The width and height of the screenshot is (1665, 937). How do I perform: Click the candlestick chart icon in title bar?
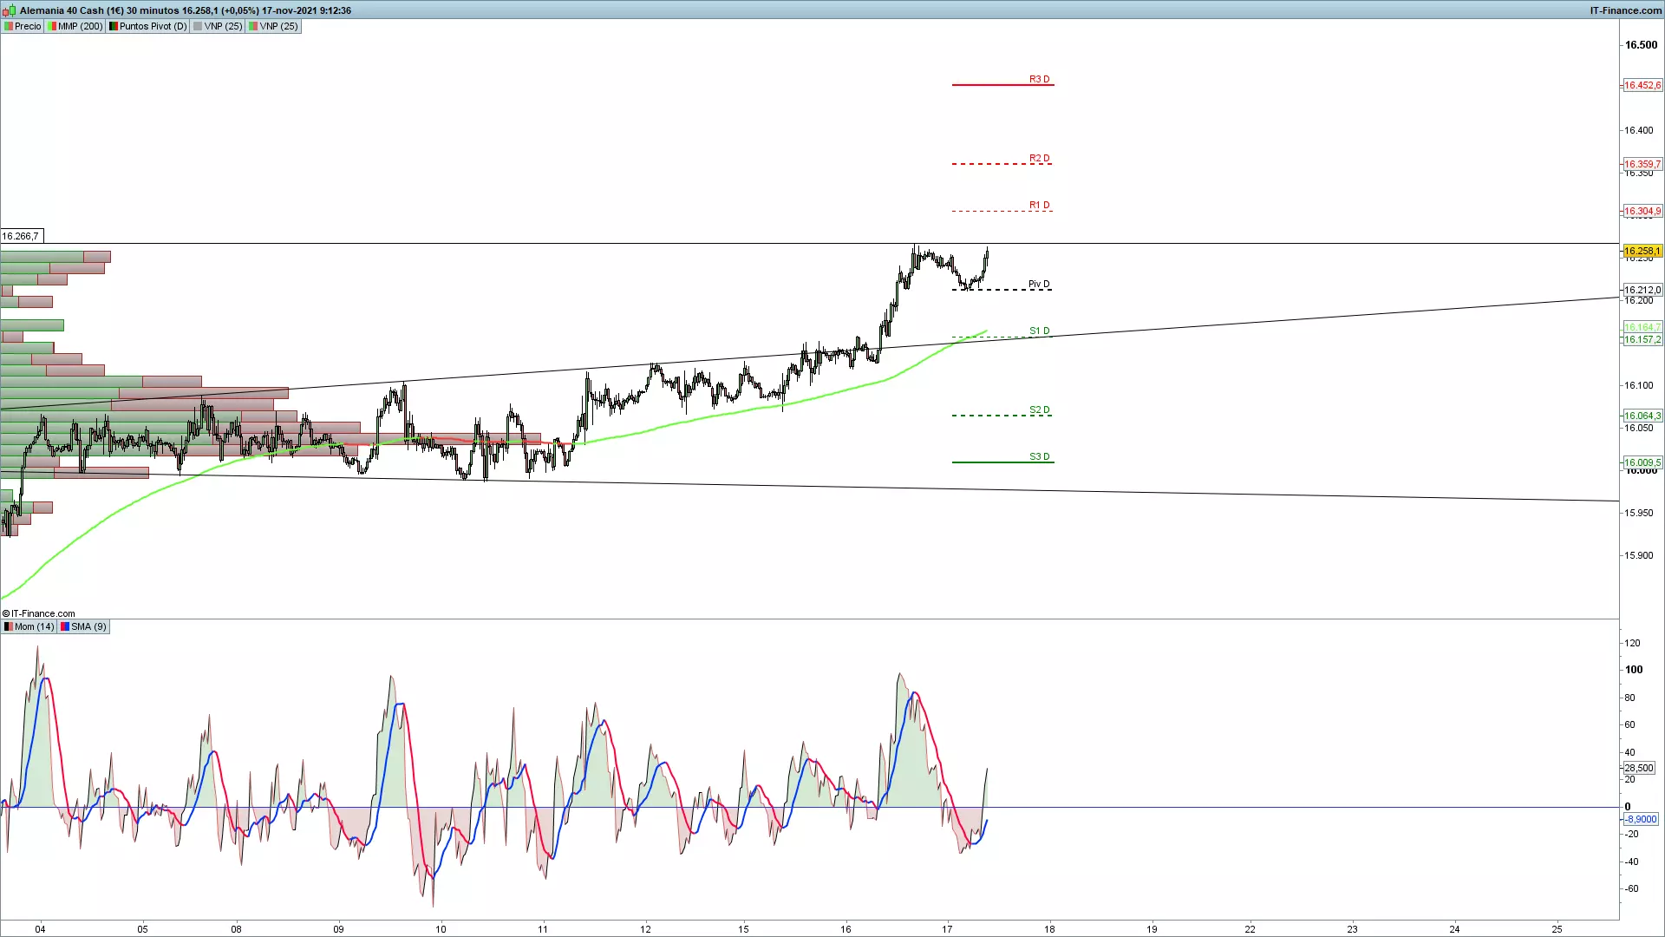pos(9,10)
